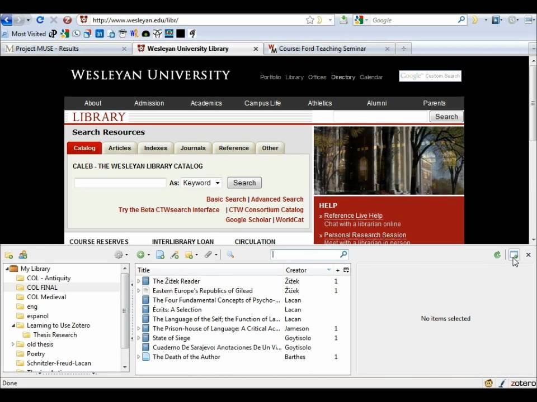This screenshot has width=537, height=402.
Task: Collapse the Learning to Use Zotero collection
Action: point(13,326)
